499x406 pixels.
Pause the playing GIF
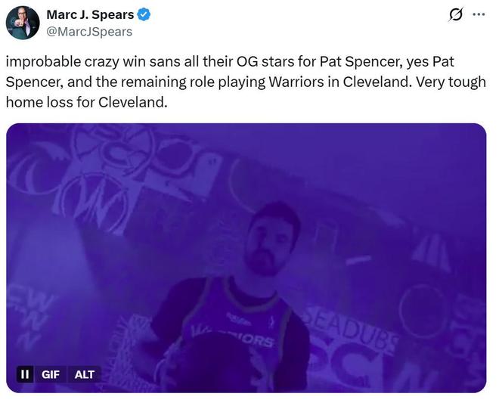point(25,373)
